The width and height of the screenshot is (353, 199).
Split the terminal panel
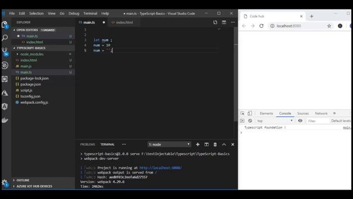pyautogui.click(x=206, y=144)
